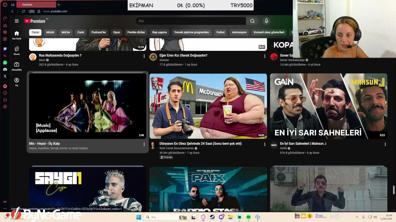The width and height of the screenshot is (396, 222).
Task: Open video title Mix - Hepsi - Üç Kalp
Action: click(x=45, y=144)
